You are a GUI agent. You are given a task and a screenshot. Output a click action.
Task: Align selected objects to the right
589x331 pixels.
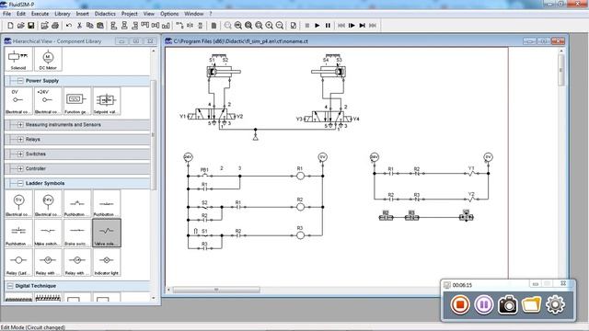point(135,26)
